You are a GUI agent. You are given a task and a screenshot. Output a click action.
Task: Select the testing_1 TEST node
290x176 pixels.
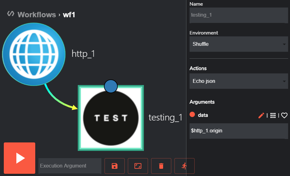pyautogui.click(x=111, y=118)
